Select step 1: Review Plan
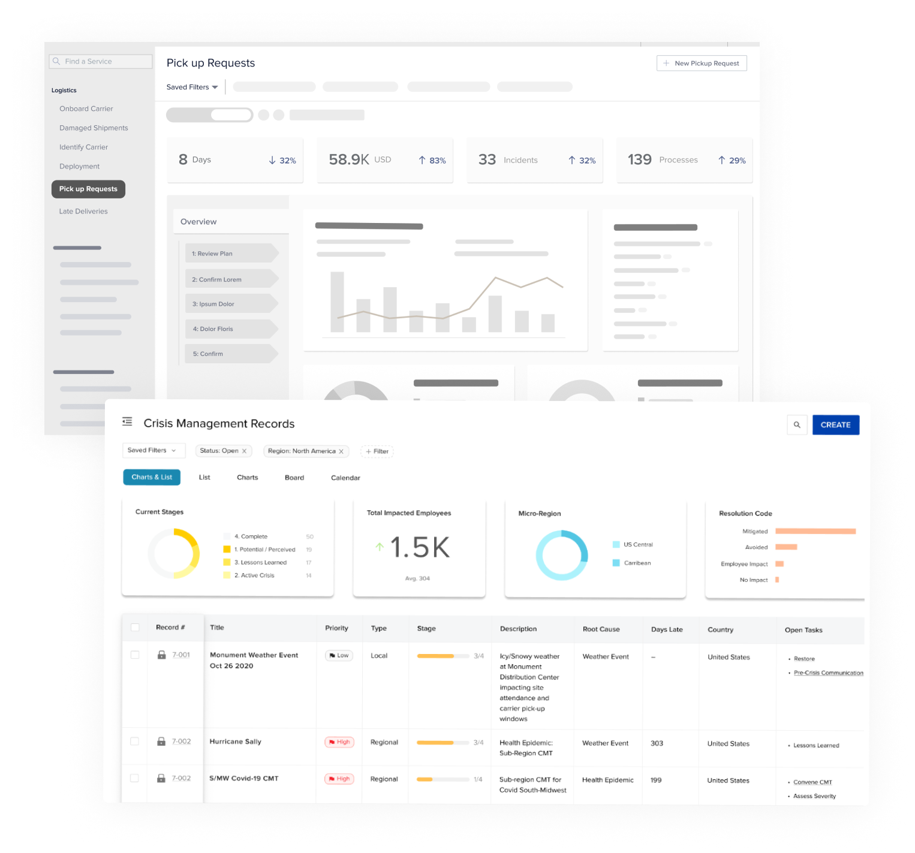Screen dimensions: 915x853 point(231,254)
